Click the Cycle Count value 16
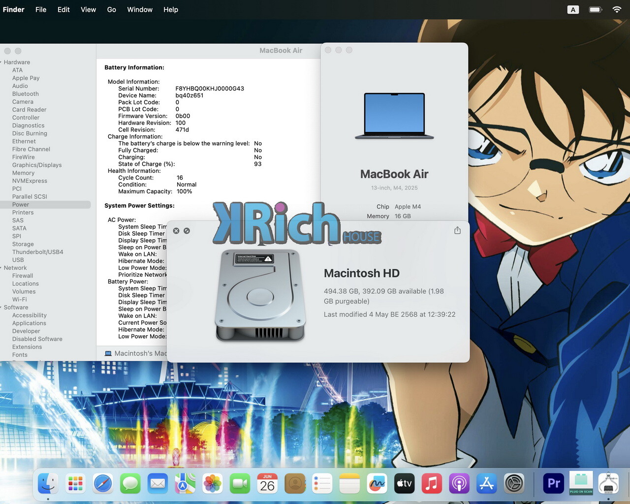This screenshot has height=504, width=630. tap(180, 178)
